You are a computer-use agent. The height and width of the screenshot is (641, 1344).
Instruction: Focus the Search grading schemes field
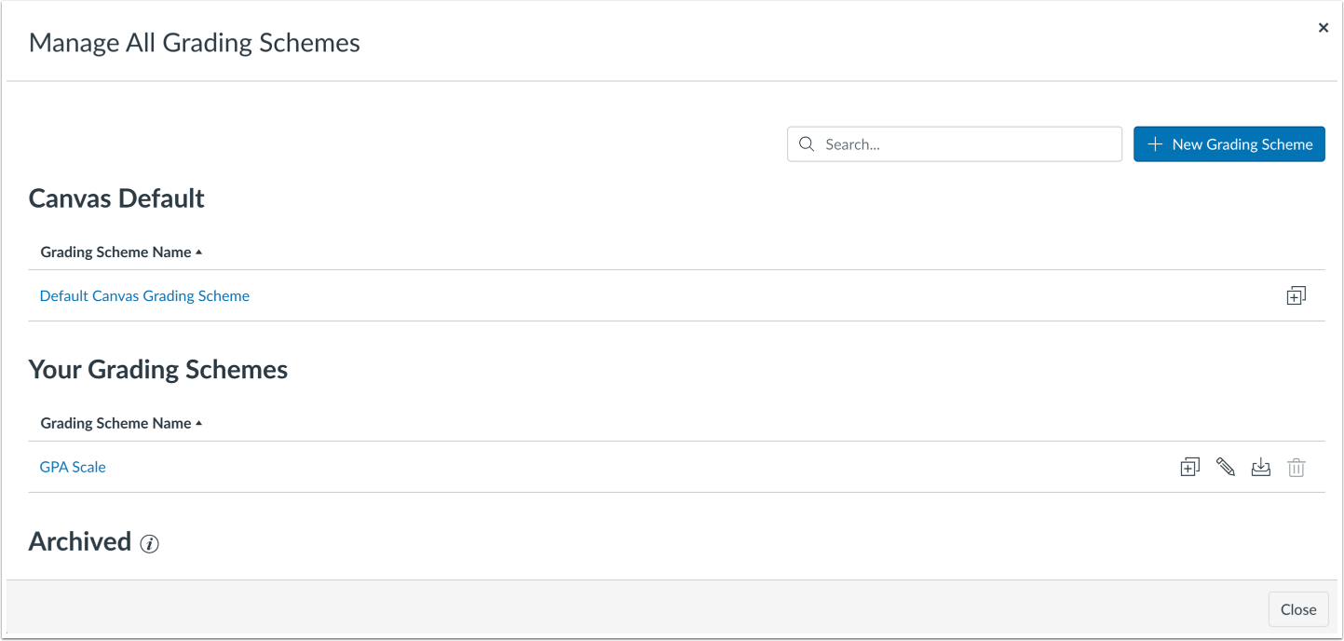tap(954, 144)
